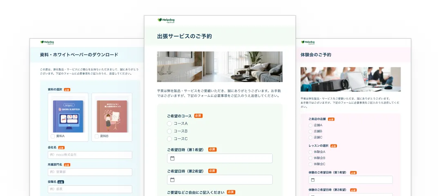441x196 pixels.
Task: Click the 体験のご希望日時（第2希望）label
Action: pyautogui.click(x=327, y=190)
